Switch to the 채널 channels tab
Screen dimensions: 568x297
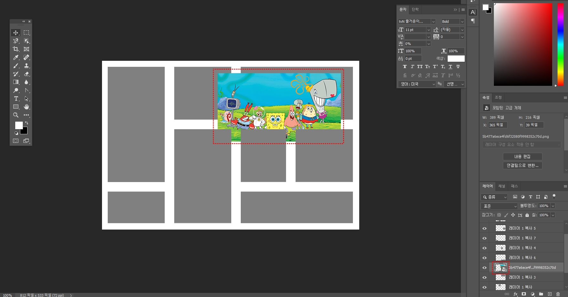(502, 186)
